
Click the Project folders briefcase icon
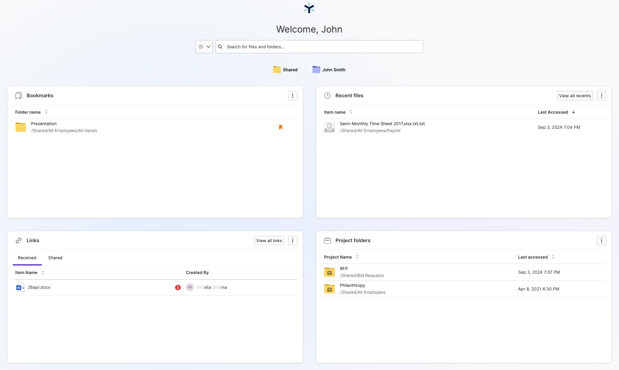pyautogui.click(x=327, y=241)
